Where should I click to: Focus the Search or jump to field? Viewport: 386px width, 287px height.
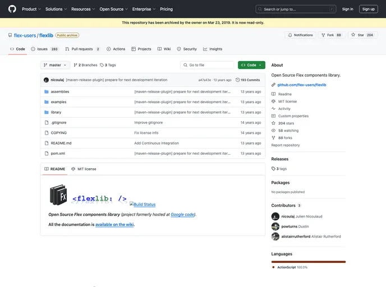296,9
